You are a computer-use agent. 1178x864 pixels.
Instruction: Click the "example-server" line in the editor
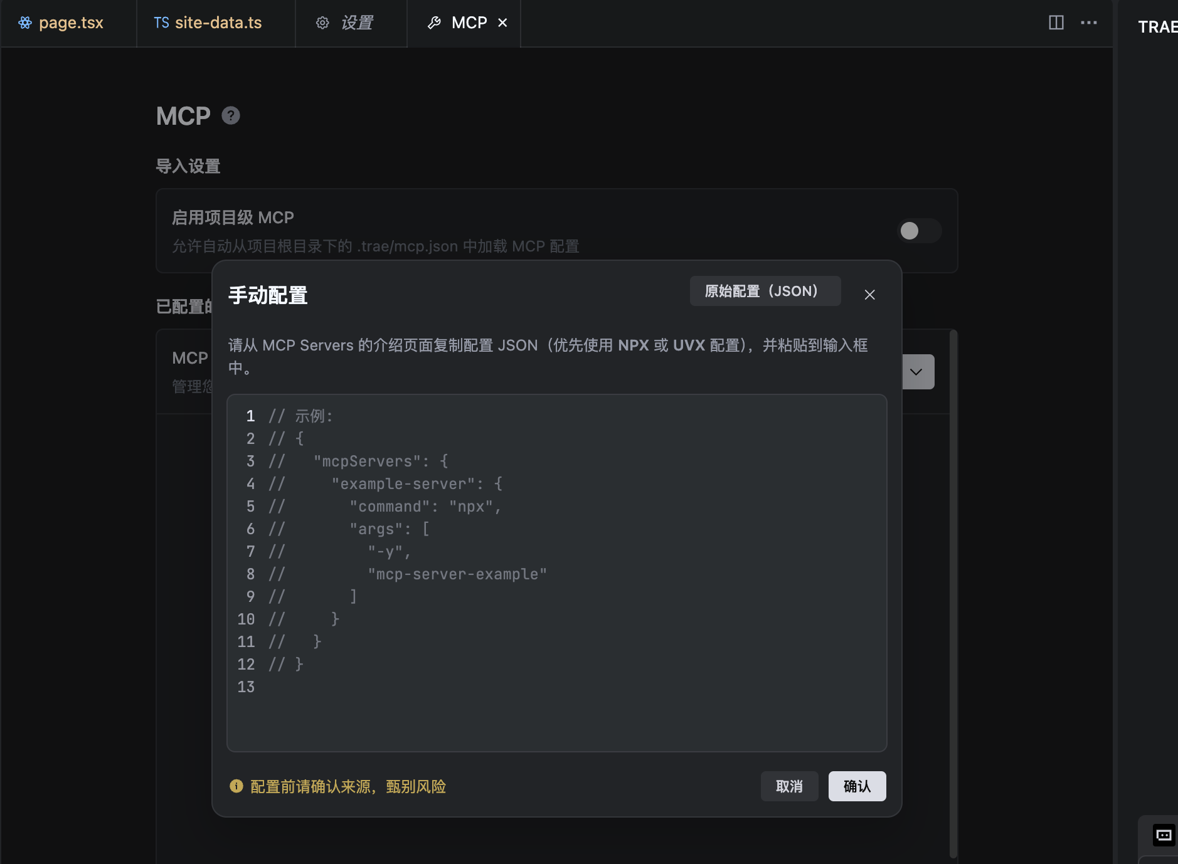[x=385, y=484]
